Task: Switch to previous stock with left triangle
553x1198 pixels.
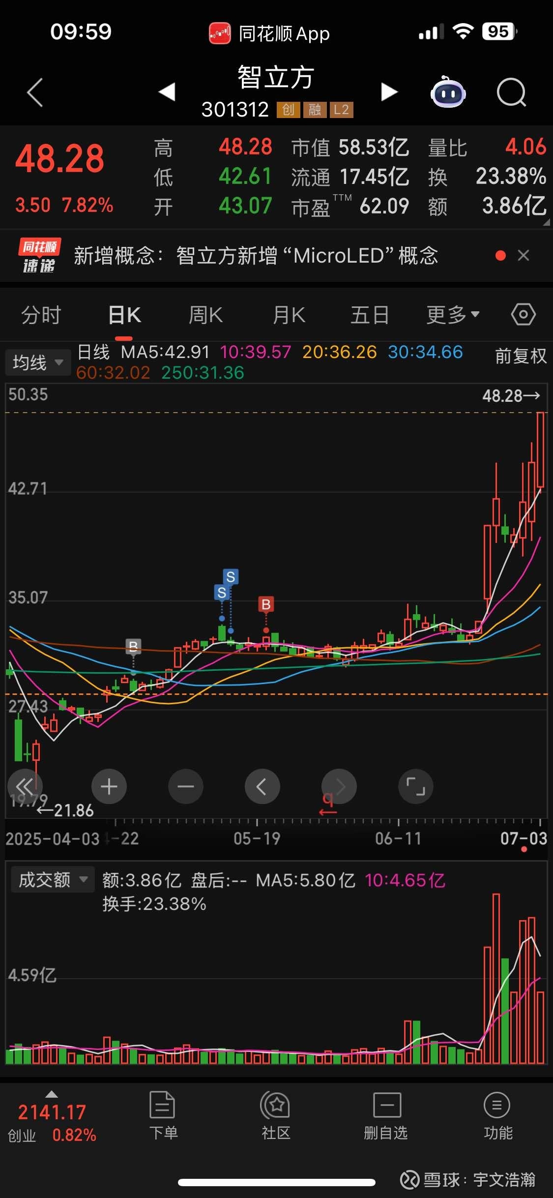Action: point(167,91)
